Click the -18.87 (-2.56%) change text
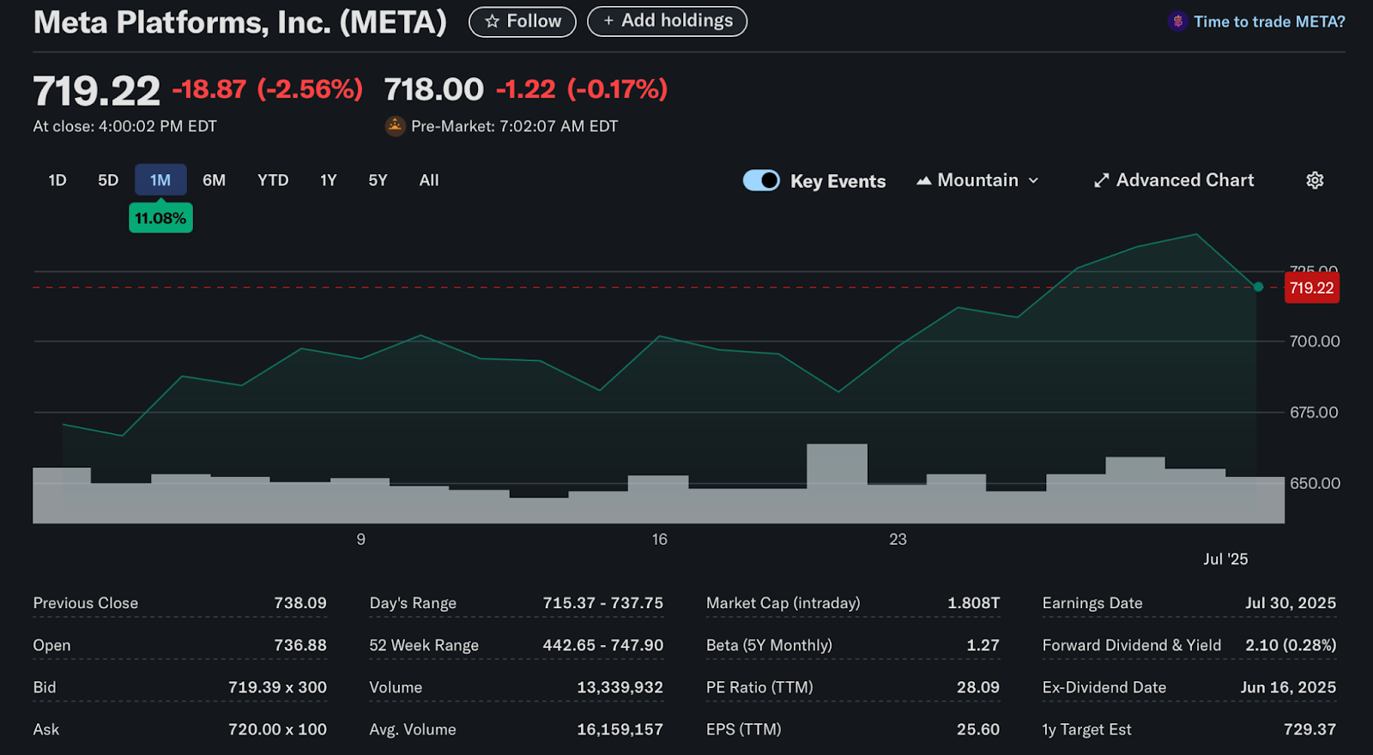Screen dimensions: 1373x755 pyautogui.click(x=268, y=89)
